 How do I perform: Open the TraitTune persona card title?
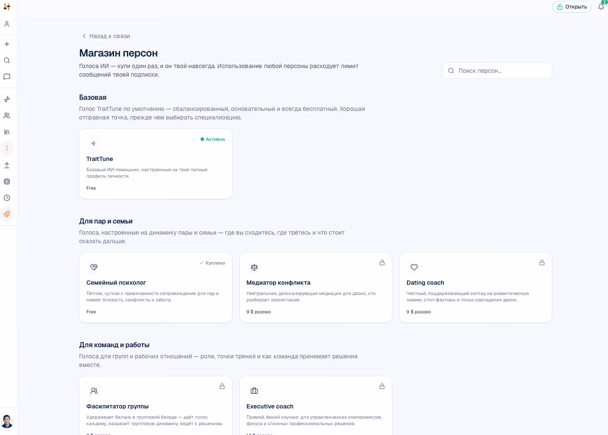click(100, 159)
